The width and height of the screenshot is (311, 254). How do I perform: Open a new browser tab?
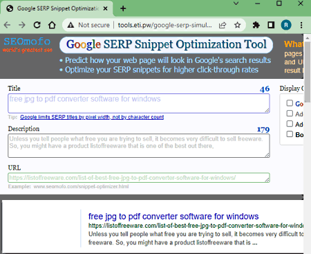point(123,8)
